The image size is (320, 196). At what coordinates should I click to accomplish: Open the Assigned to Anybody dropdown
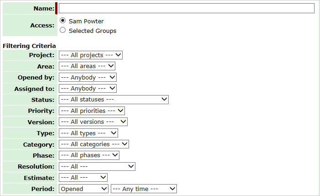point(88,88)
